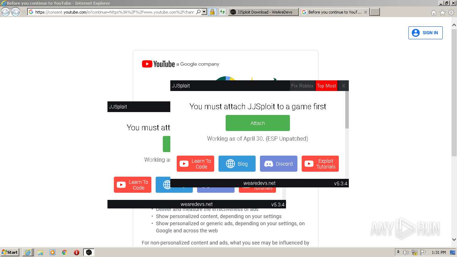The image size is (457, 257).
Task: Click the browser Forward arrow button
Action: pyautogui.click(x=15, y=12)
